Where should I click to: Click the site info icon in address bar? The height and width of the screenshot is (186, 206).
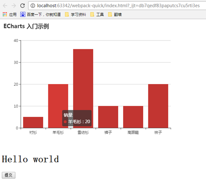click(33, 6)
